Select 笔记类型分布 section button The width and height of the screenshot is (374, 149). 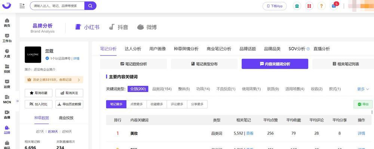point(204,64)
